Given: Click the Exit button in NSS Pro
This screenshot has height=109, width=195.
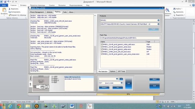Looking at the screenshot, I should click(x=154, y=86).
